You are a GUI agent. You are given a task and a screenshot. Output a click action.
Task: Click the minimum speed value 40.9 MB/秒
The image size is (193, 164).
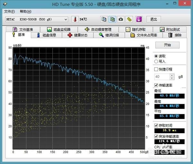(170, 96)
